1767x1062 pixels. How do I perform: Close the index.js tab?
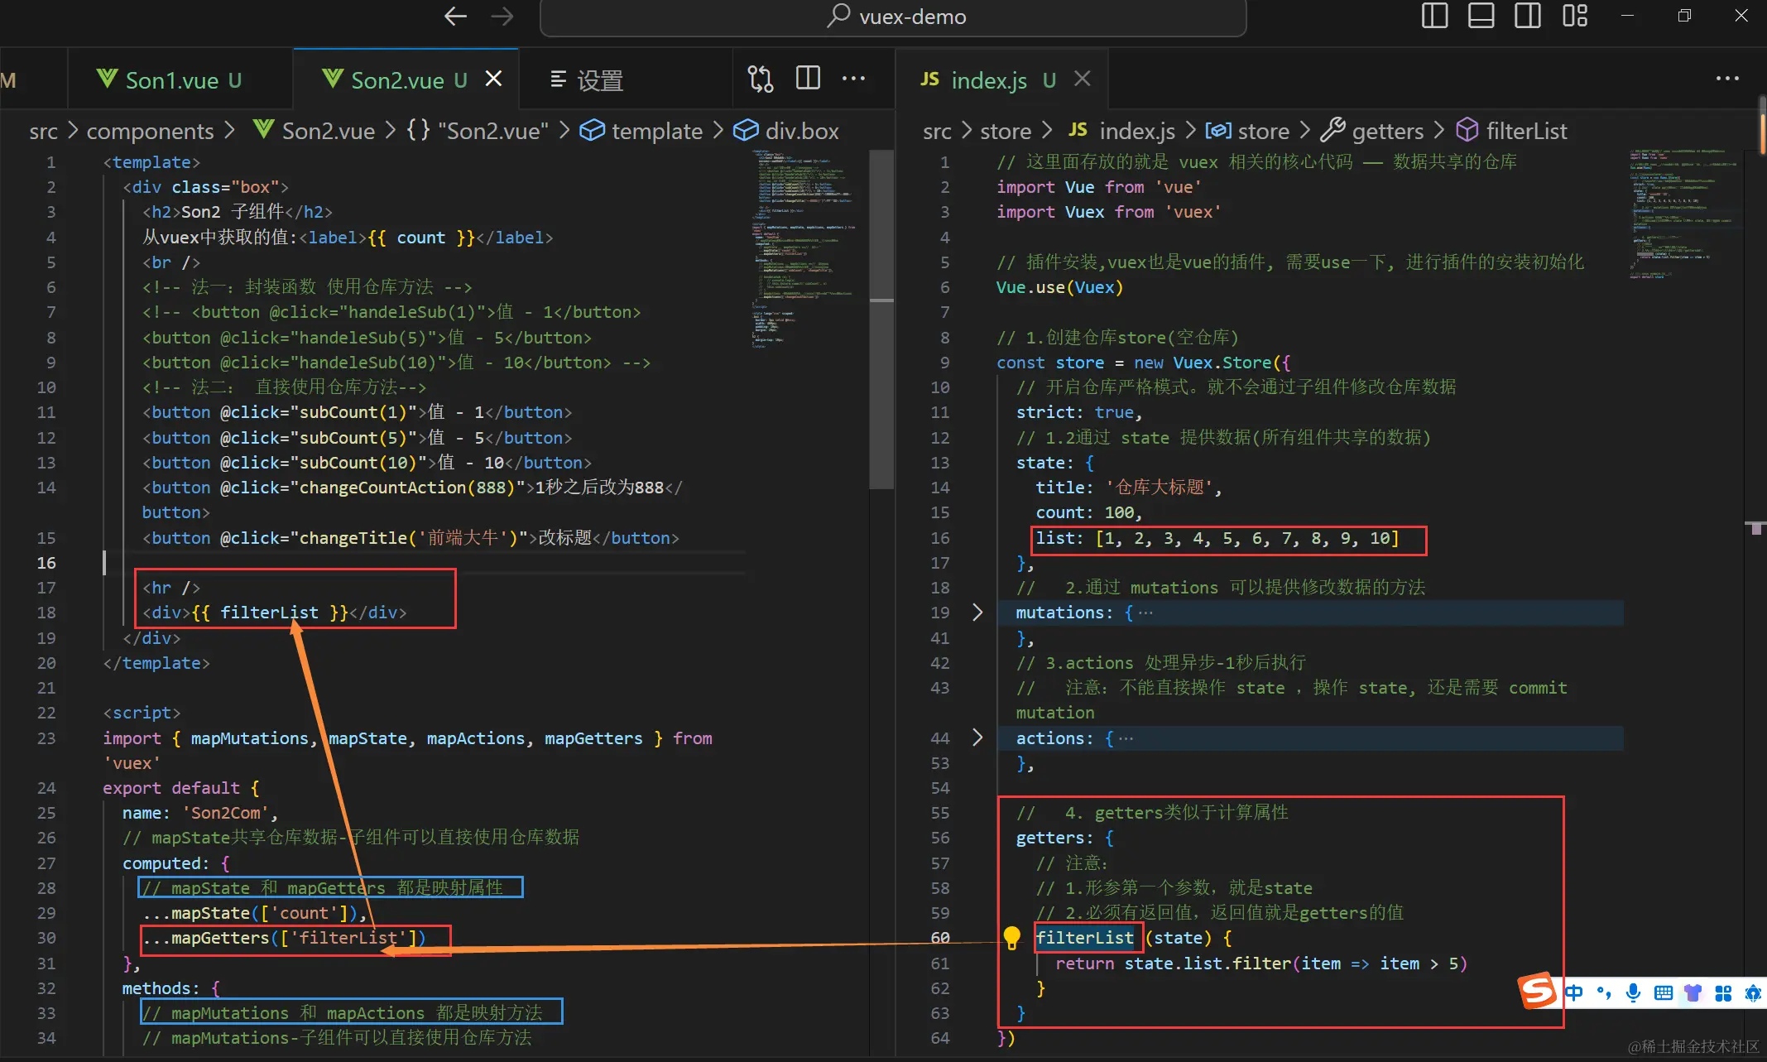coord(1082,79)
